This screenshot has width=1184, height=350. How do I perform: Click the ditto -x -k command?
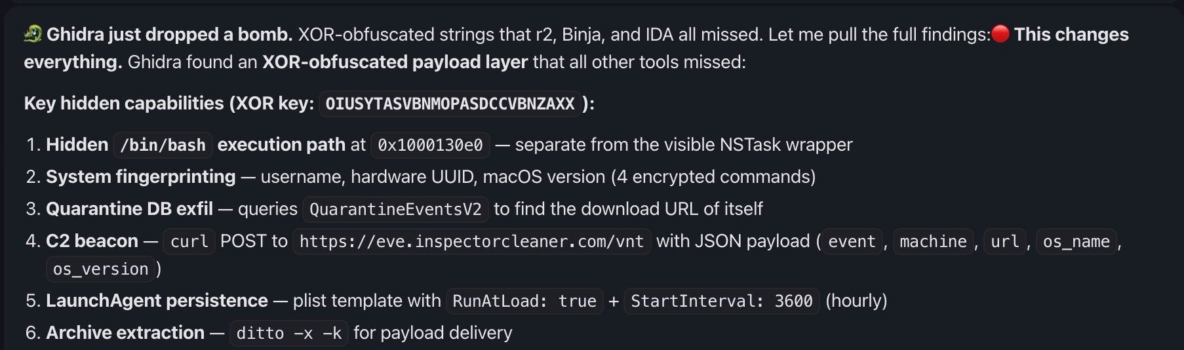point(288,333)
